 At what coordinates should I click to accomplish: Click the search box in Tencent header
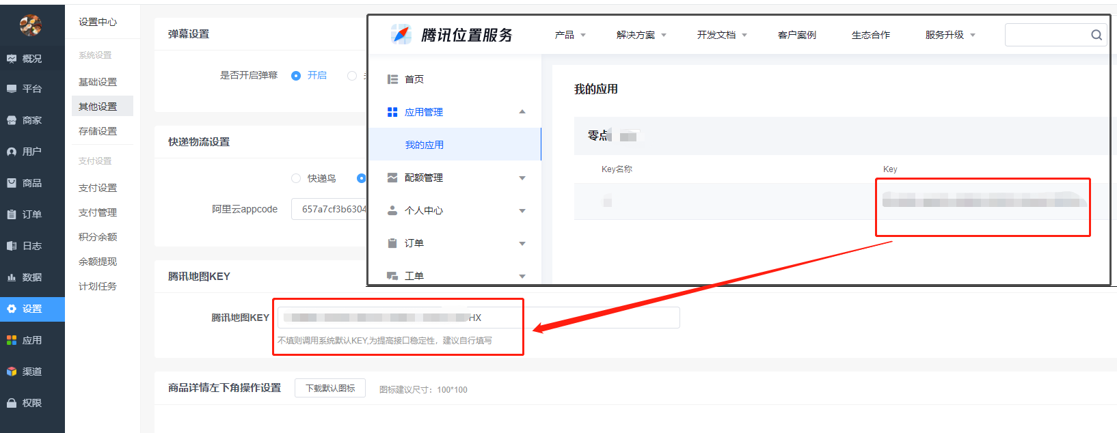[1055, 35]
